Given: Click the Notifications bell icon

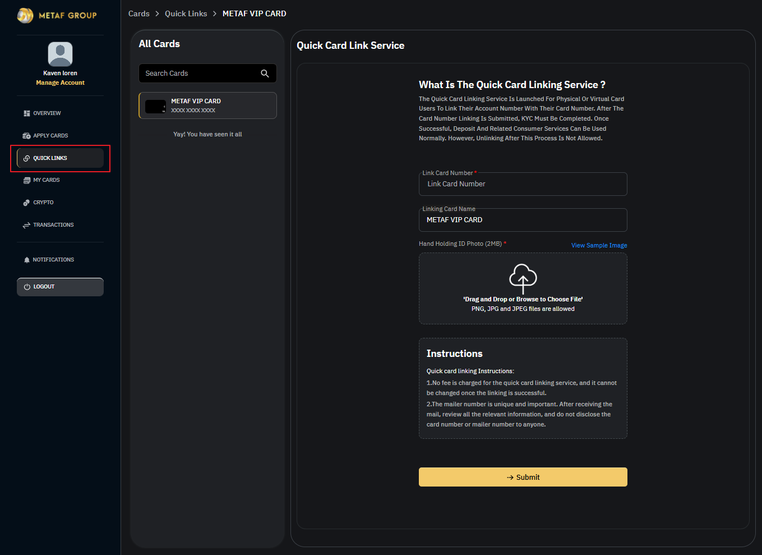Looking at the screenshot, I should point(26,260).
